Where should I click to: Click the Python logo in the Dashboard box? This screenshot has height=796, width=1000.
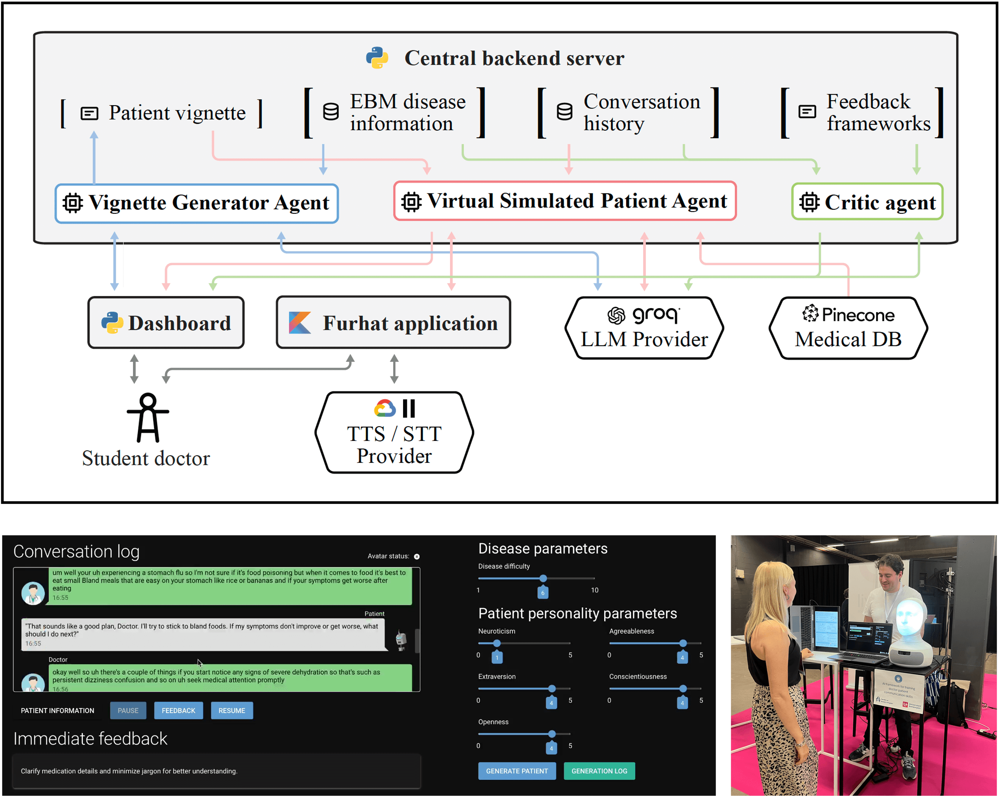click(x=112, y=322)
